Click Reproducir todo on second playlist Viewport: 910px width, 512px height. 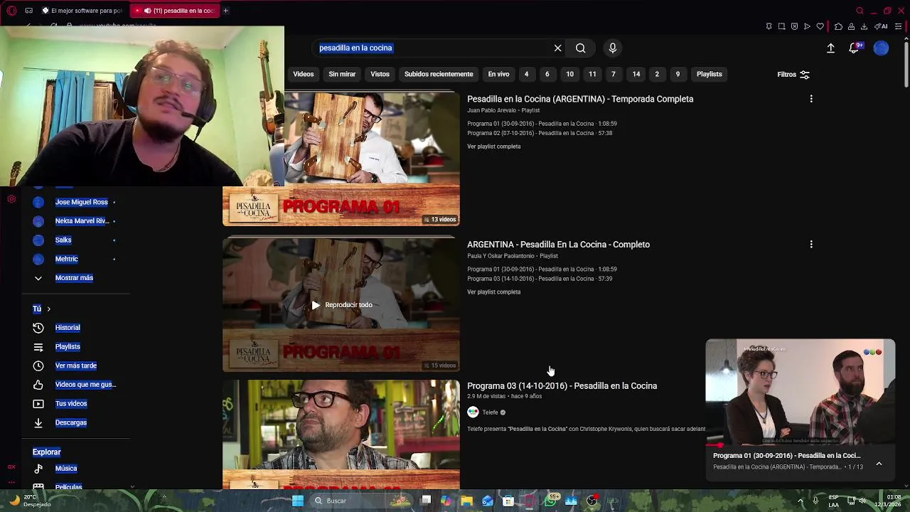click(x=341, y=305)
